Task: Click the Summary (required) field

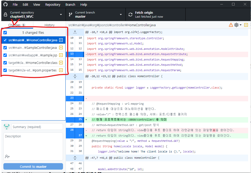Action: [x=37, y=127]
